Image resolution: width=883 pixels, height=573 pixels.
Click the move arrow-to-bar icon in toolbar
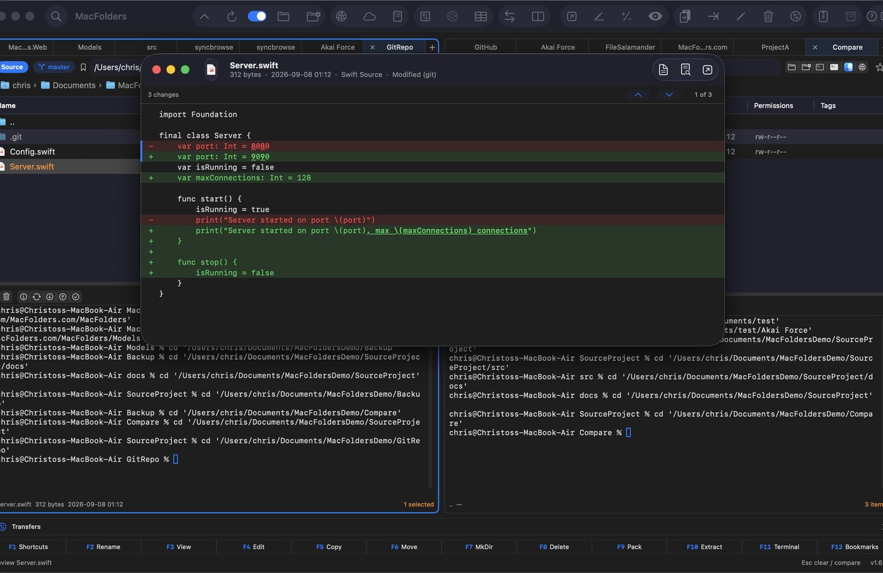[713, 16]
